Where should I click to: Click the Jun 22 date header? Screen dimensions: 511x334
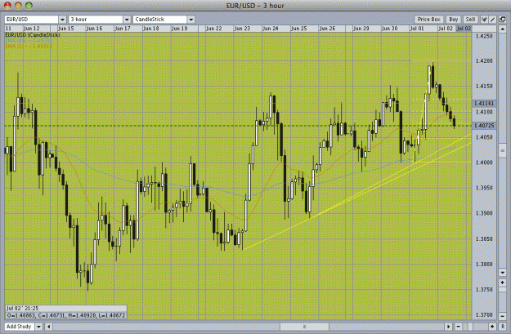pos(213,29)
